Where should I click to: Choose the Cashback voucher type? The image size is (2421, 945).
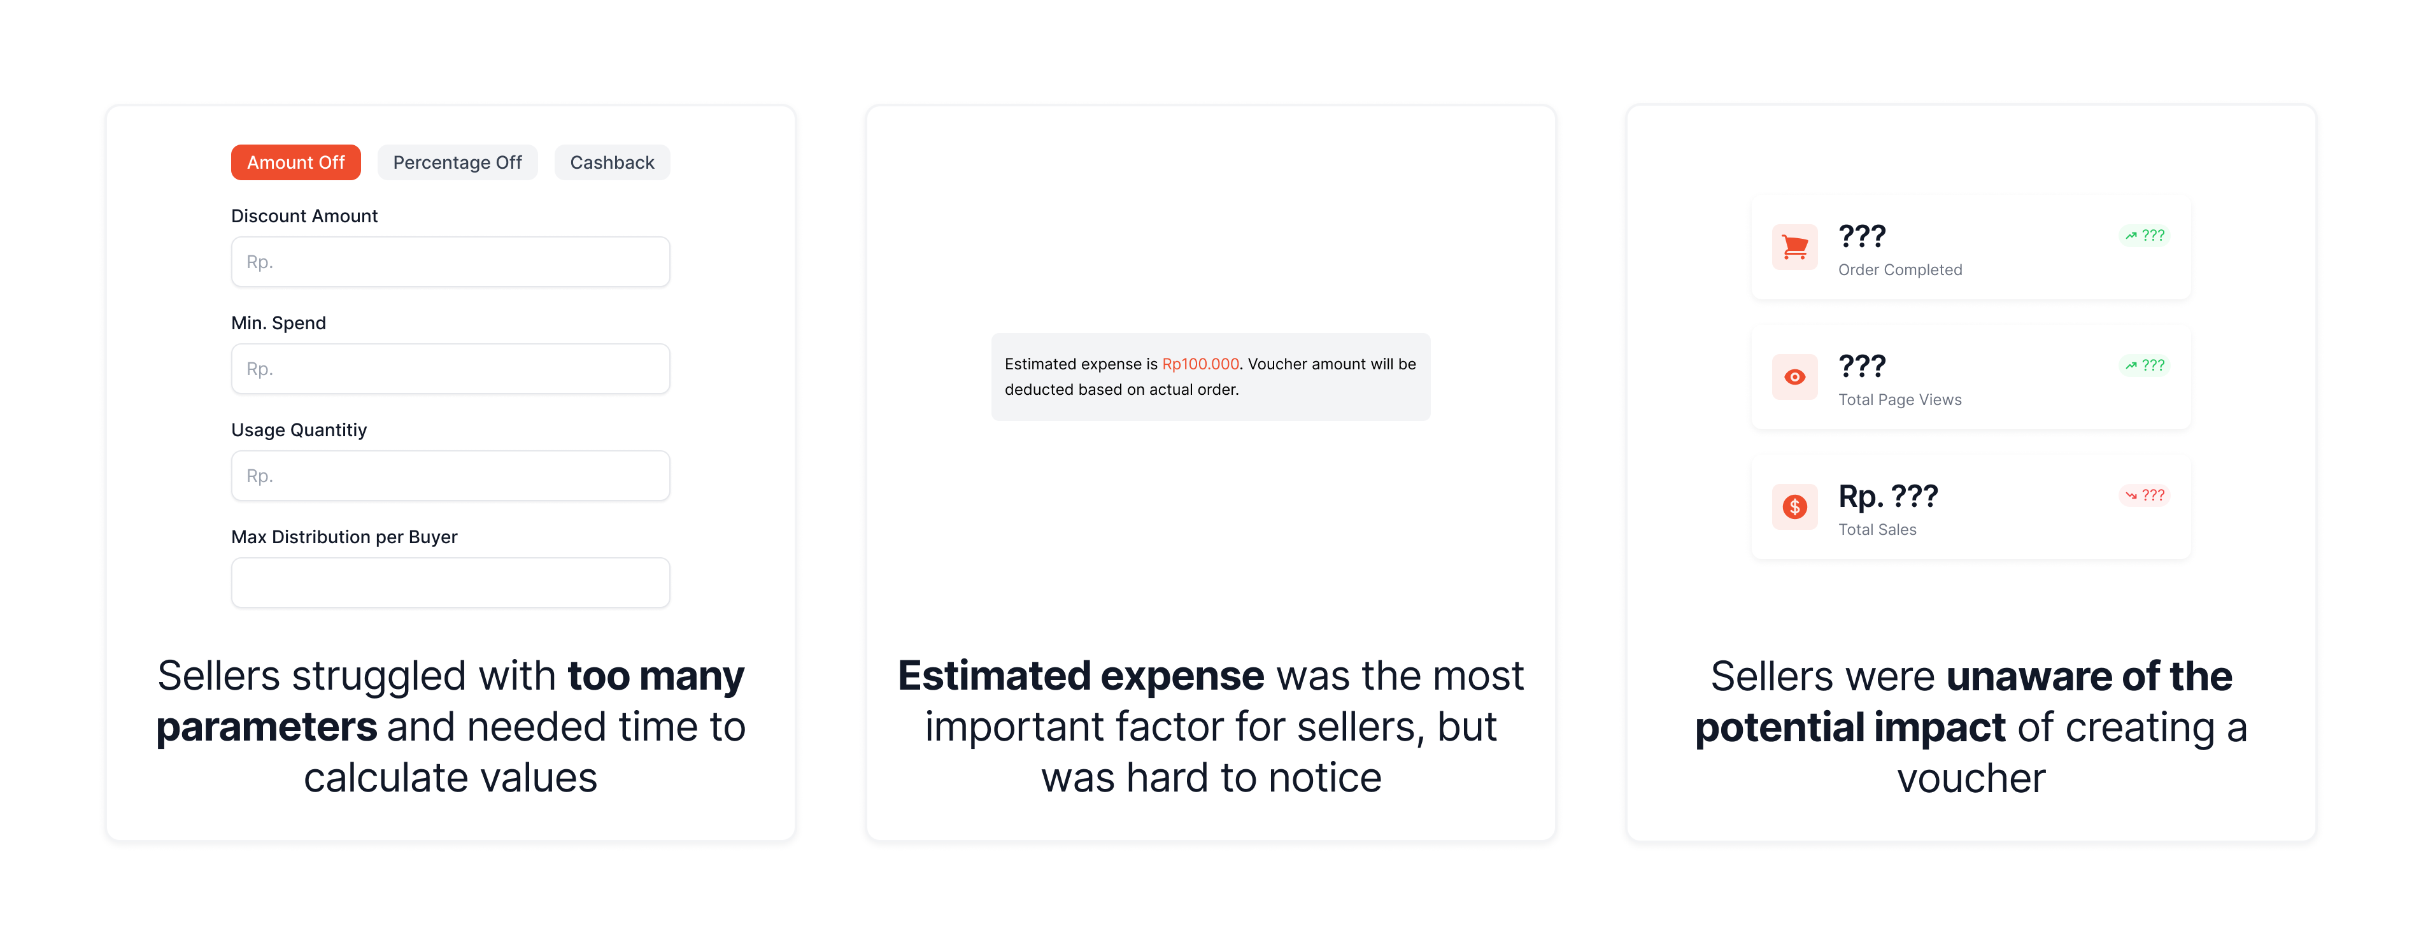(612, 162)
